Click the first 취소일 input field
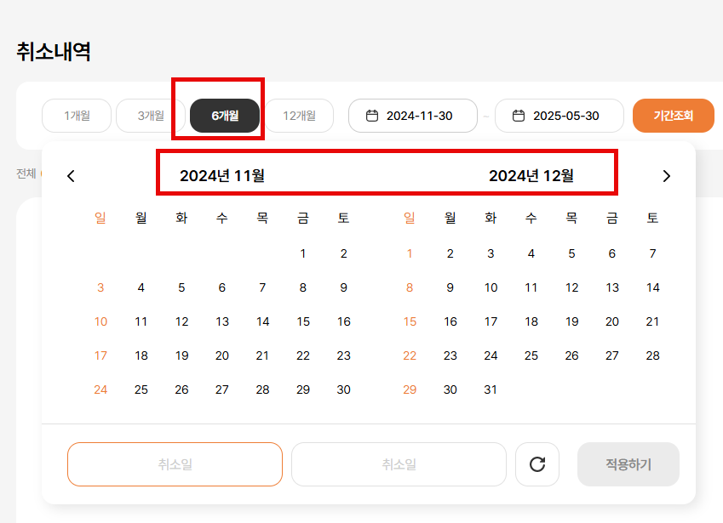723x523 pixels. point(175,464)
